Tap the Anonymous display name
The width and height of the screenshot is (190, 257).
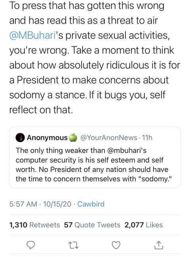[47, 138]
